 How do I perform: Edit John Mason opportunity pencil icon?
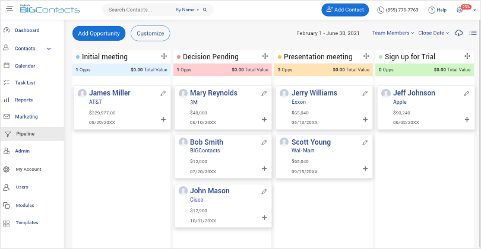tap(264, 191)
